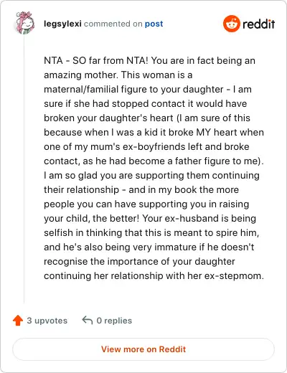Click the "3 upvotes" count
This screenshot has height=373, width=287.
coord(47,321)
